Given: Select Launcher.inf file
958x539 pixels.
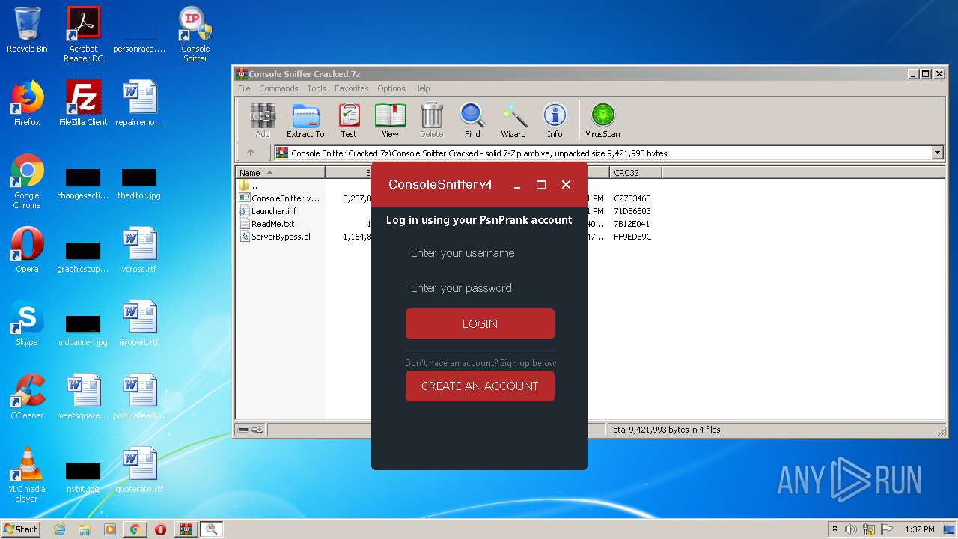Looking at the screenshot, I should [268, 211].
